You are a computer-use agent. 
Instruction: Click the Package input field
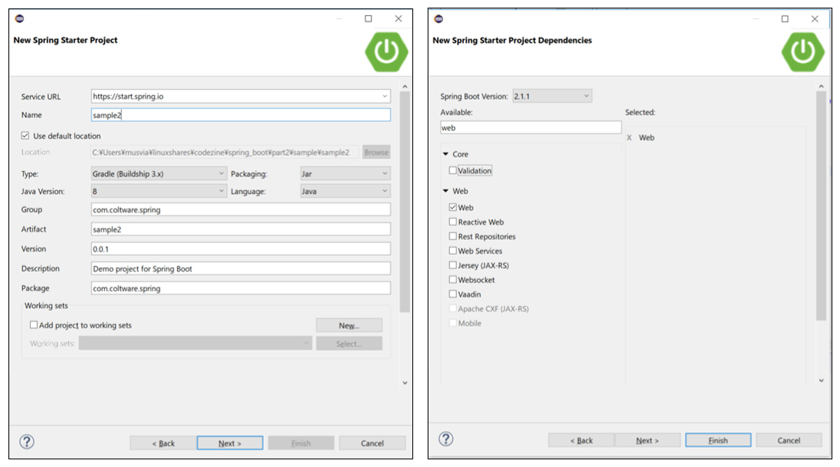click(x=241, y=288)
